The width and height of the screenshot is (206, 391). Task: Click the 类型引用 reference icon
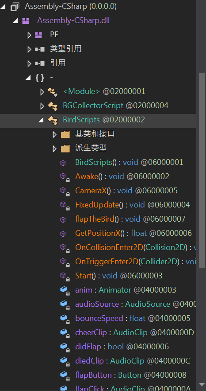tap(39, 49)
